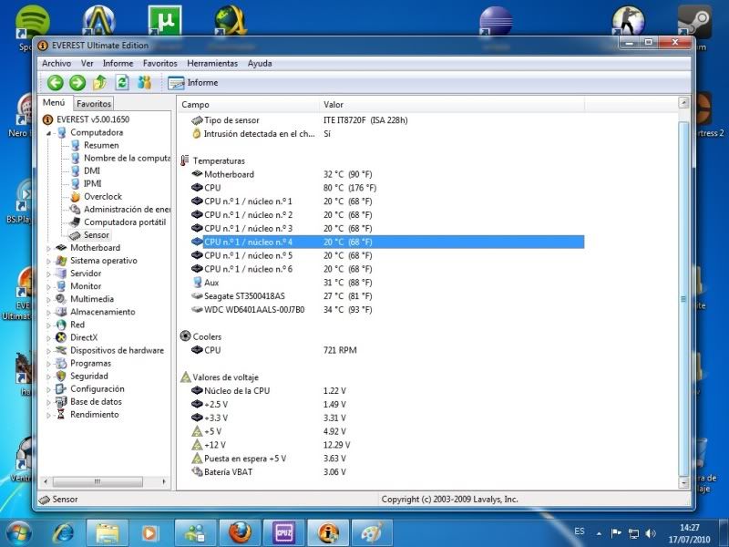The image size is (729, 547).
Task: Open the Herramientas menu
Action: pos(212,63)
